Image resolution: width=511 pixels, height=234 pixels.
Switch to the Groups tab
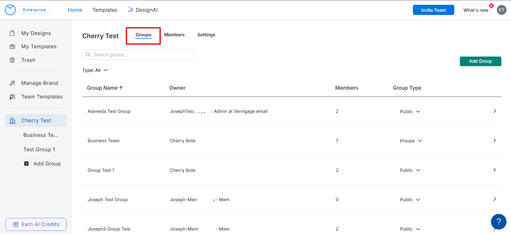pos(143,35)
